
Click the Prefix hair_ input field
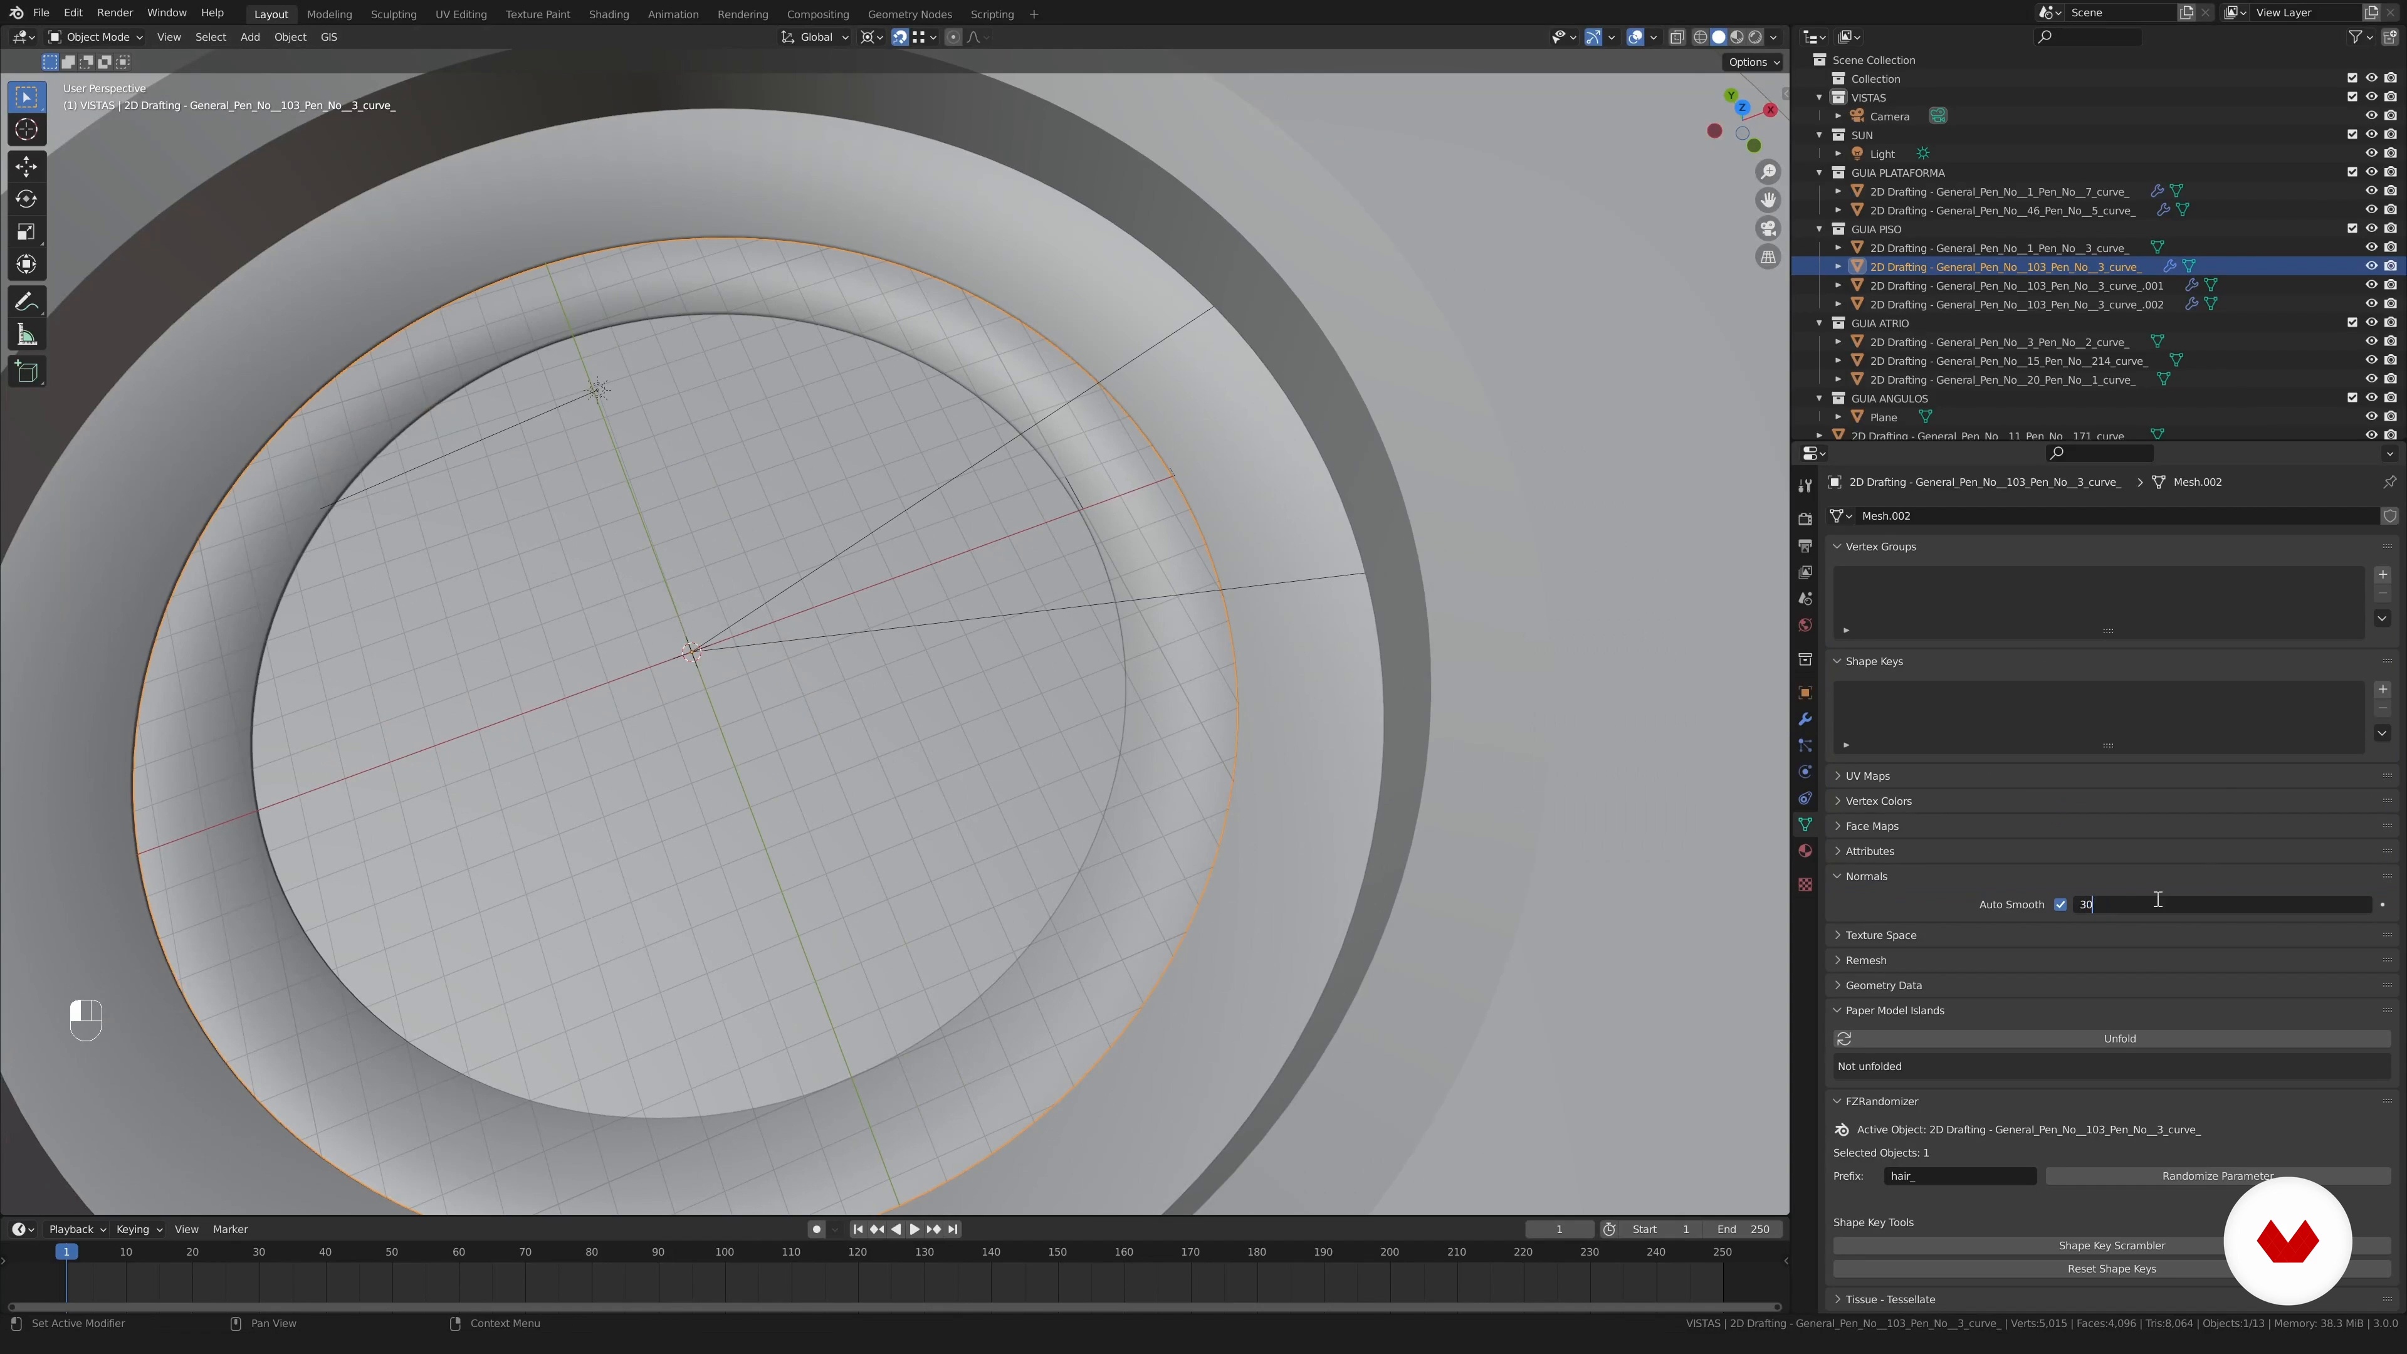click(1959, 1175)
